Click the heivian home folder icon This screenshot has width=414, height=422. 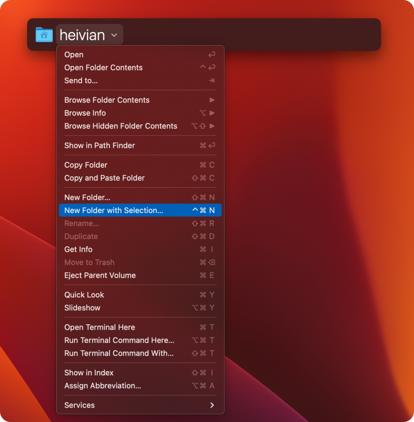pos(44,35)
